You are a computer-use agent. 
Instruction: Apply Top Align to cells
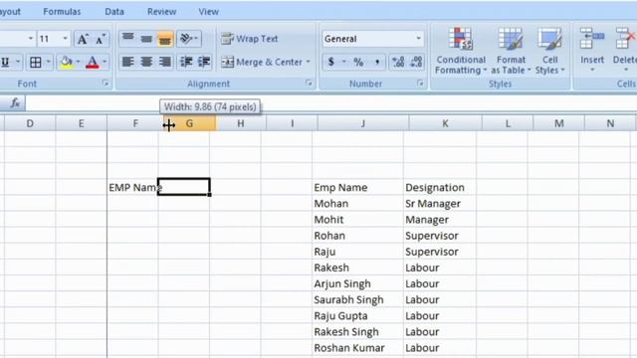[128, 39]
